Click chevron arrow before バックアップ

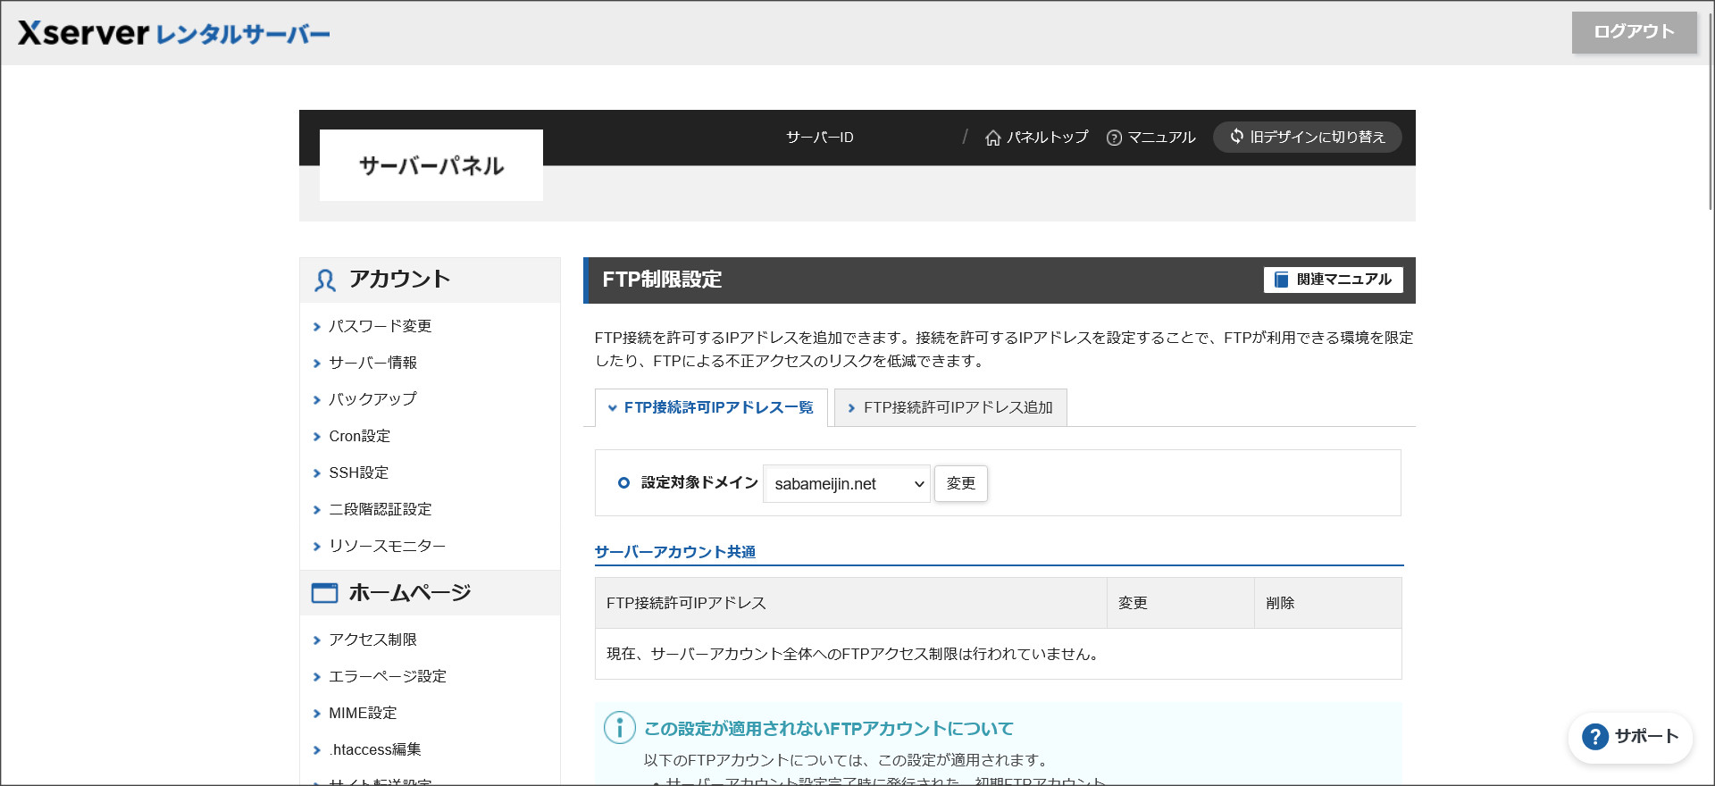tap(316, 401)
